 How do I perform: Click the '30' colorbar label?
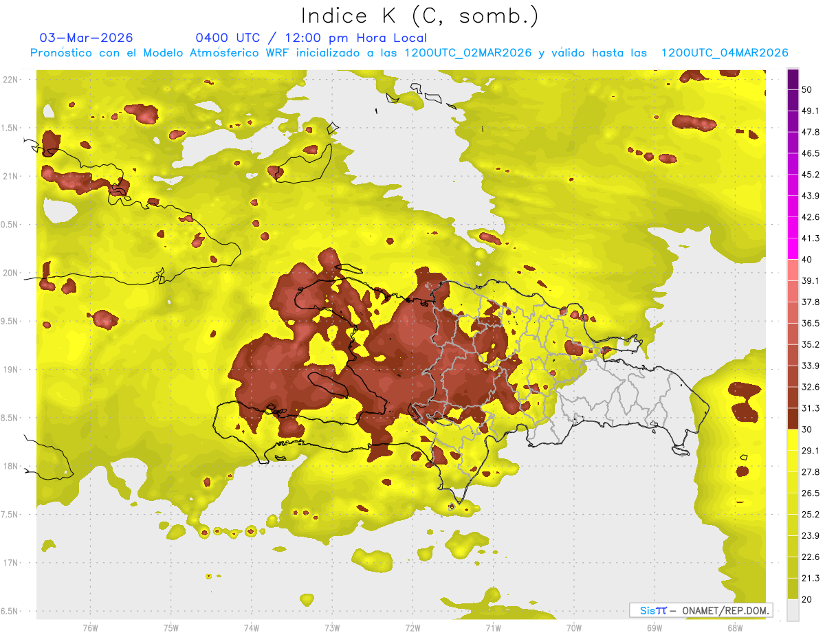coord(808,429)
